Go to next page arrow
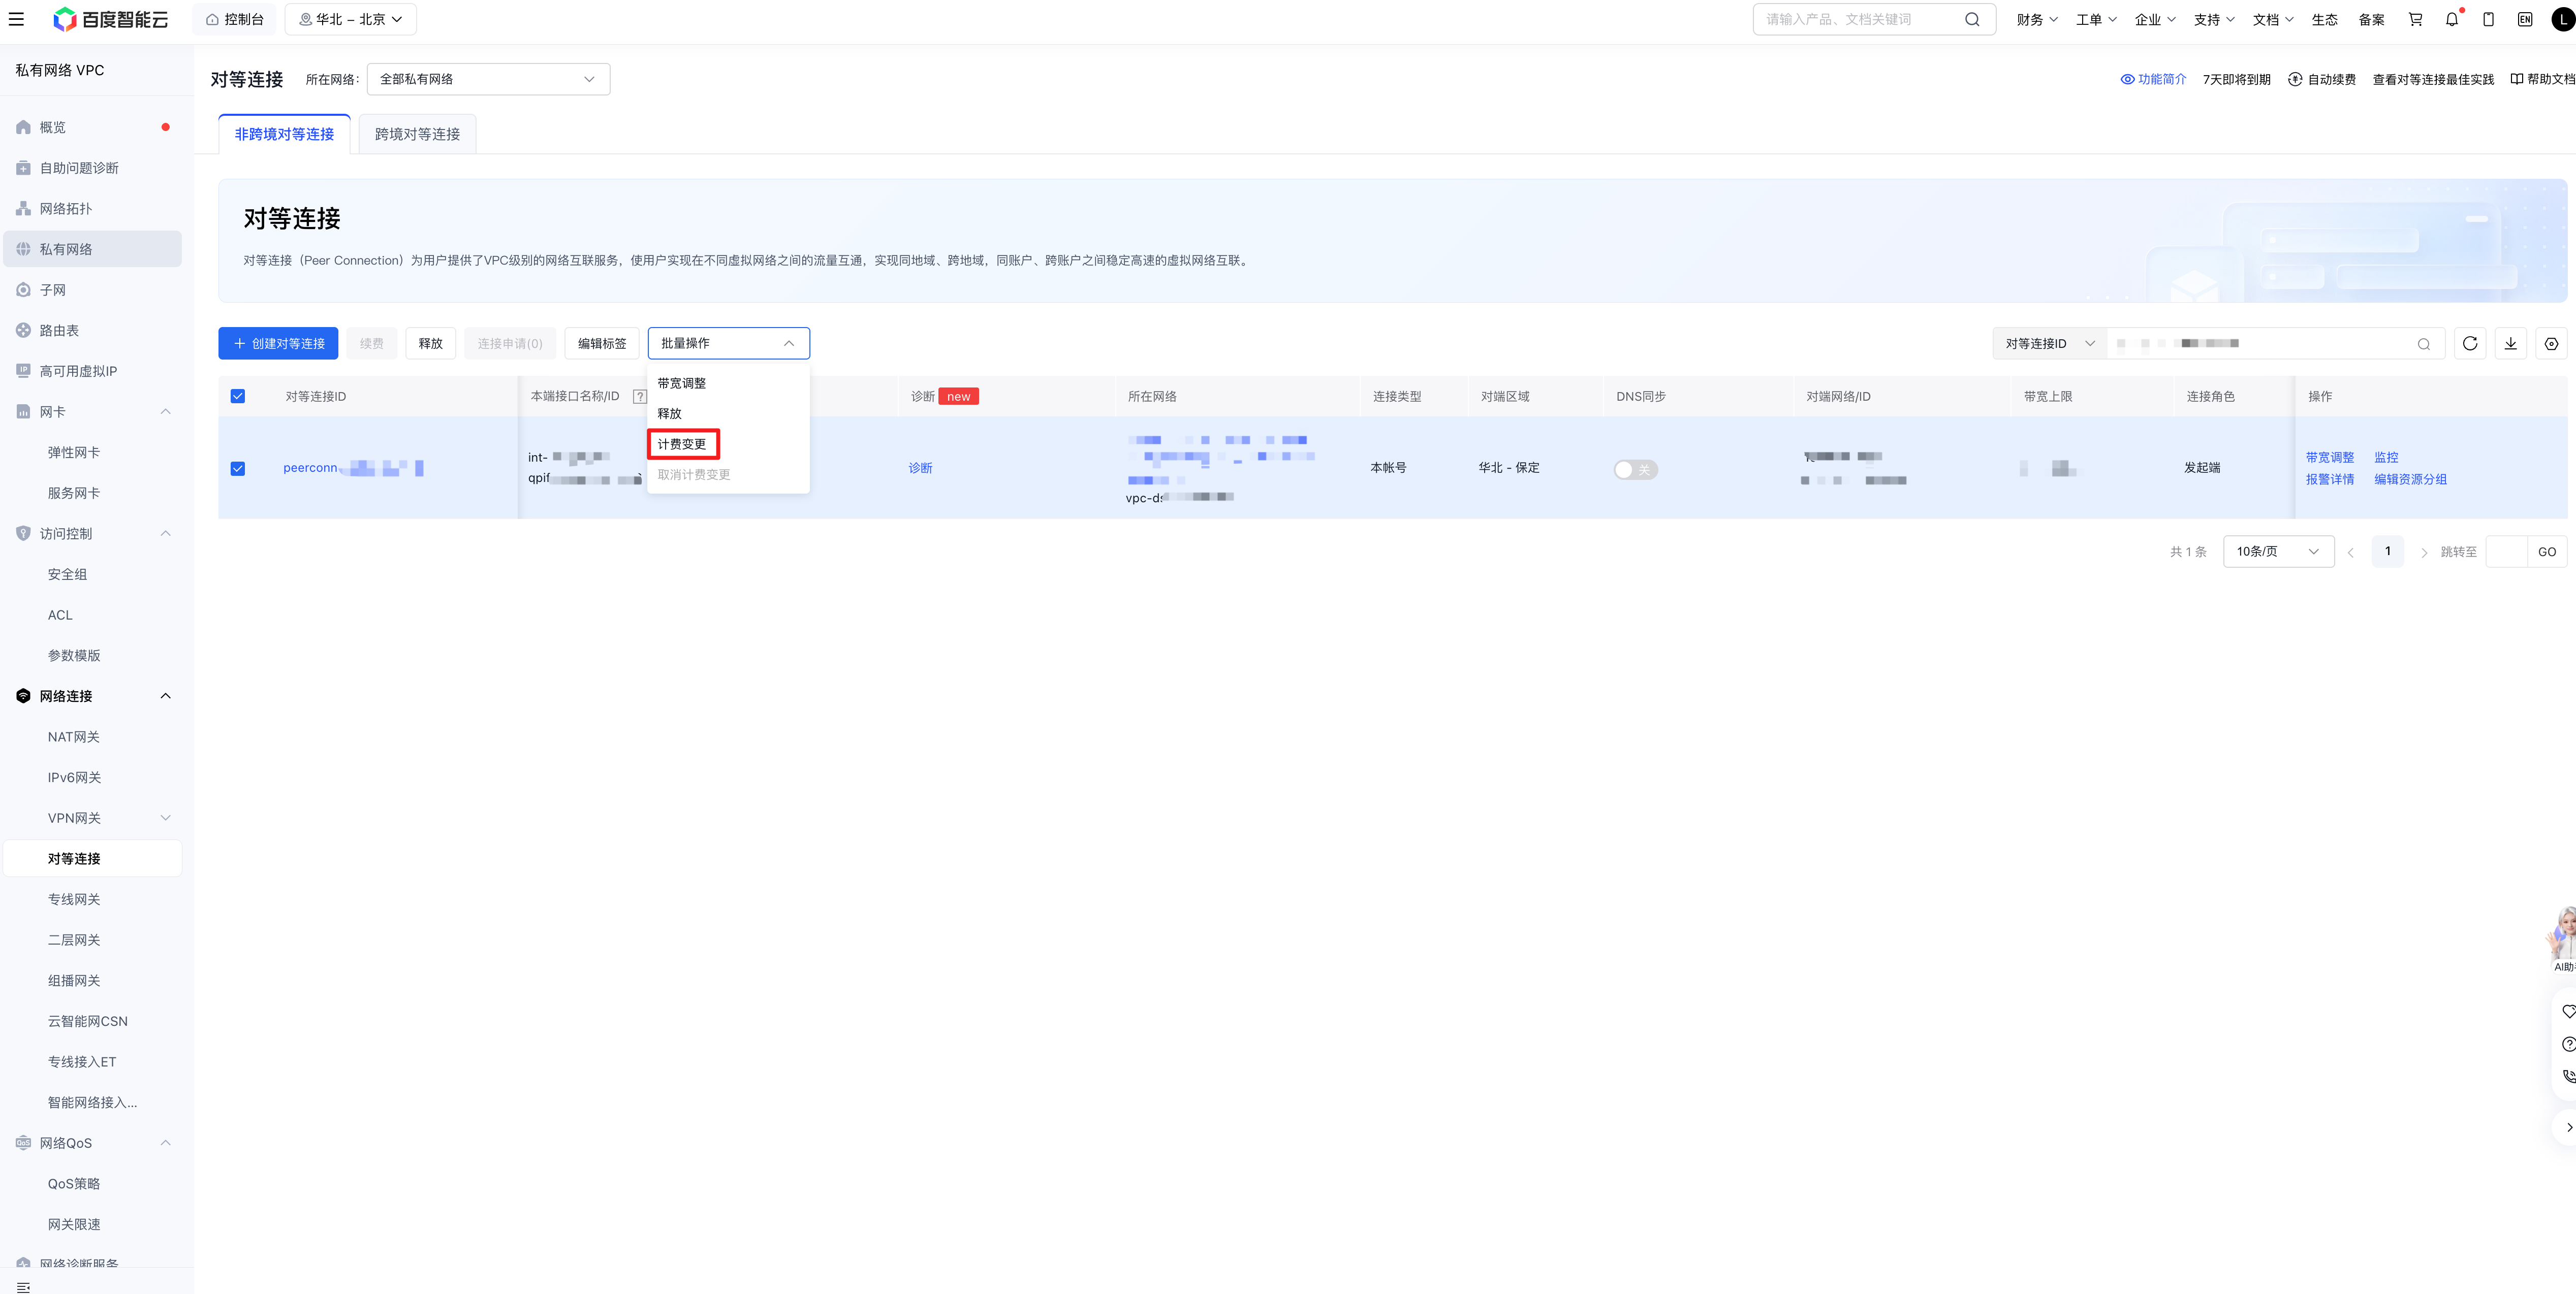The width and height of the screenshot is (2576, 1294). pos(2424,553)
